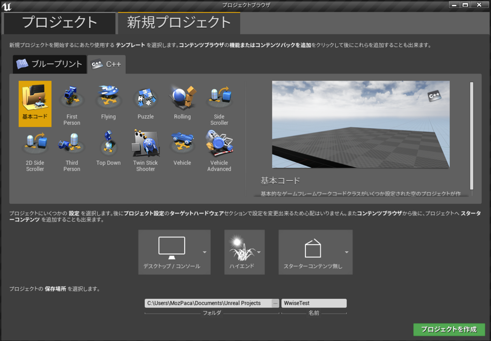Pick the Puzzle template icon
This screenshot has width=491, height=341.
(x=145, y=97)
